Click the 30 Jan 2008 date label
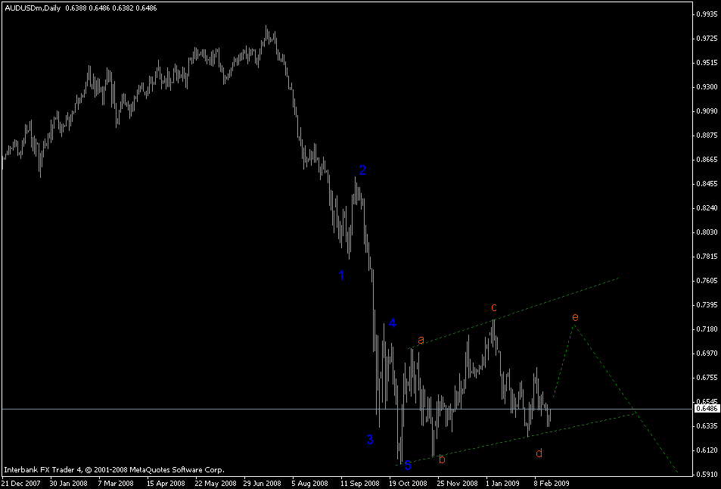Screen dimensions: 721x489 68,484
